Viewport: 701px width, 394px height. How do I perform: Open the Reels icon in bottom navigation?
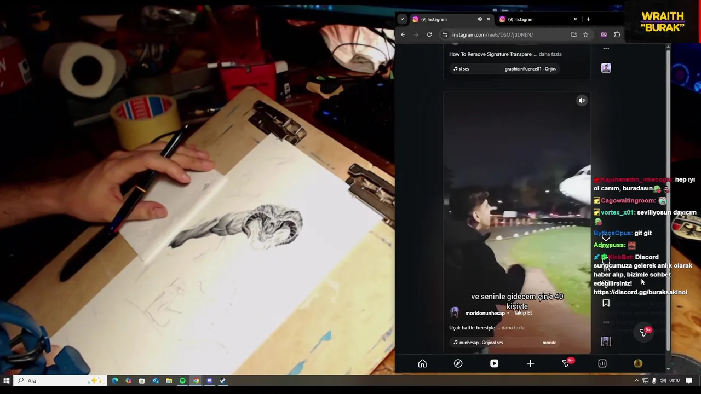(494, 363)
